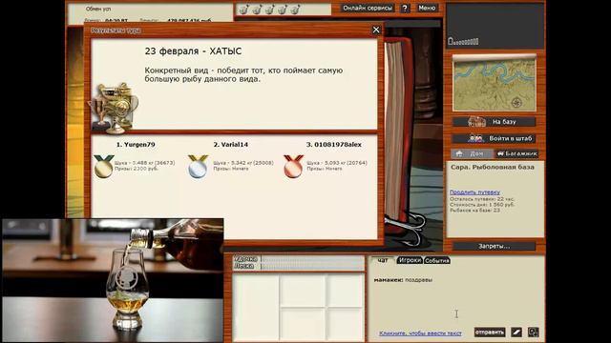
Task: Click the river map thumbnail
Action: tap(495, 83)
